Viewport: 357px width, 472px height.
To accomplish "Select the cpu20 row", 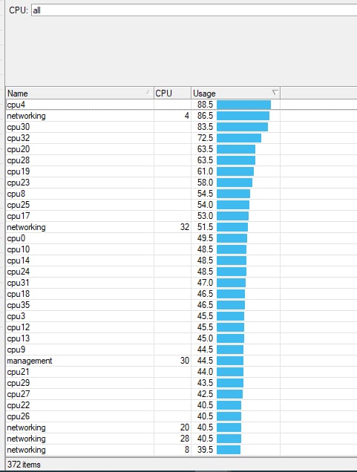I will pyautogui.click(x=181, y=149).
